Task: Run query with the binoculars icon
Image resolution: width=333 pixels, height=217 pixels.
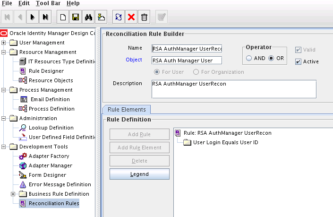Action: click(88, 17)
